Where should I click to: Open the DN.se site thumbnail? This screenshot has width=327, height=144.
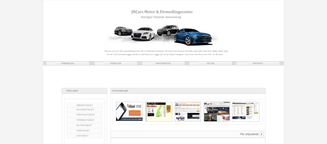[x=217, y=112]
